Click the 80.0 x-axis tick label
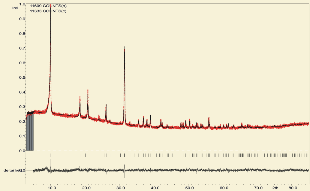310x191 pixels. (x=293, y=188)
